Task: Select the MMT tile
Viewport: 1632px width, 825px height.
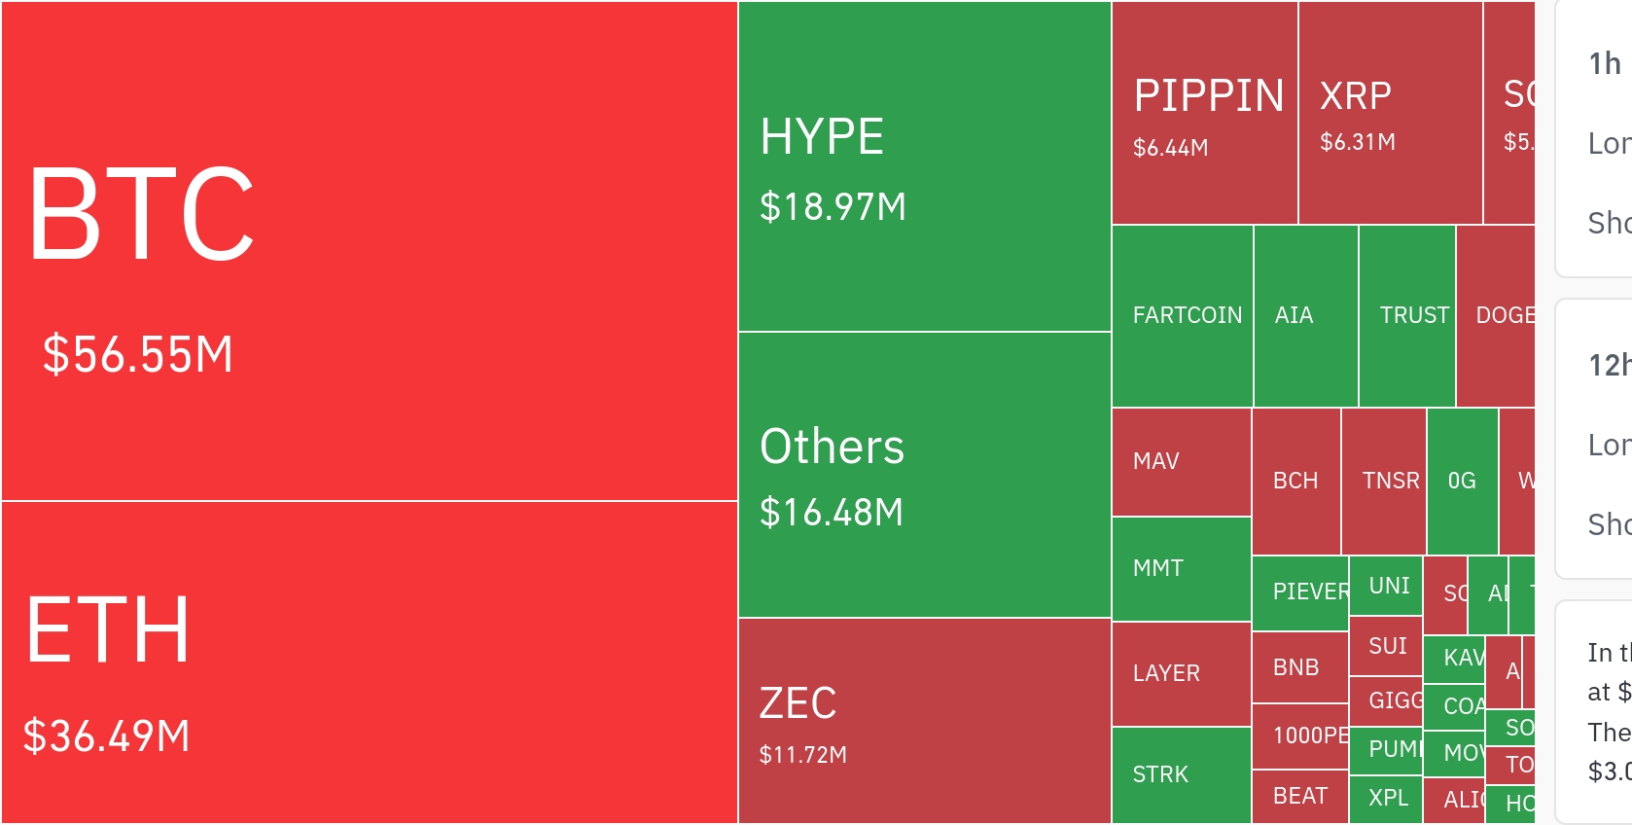Action: click(x=1181, y=569)
